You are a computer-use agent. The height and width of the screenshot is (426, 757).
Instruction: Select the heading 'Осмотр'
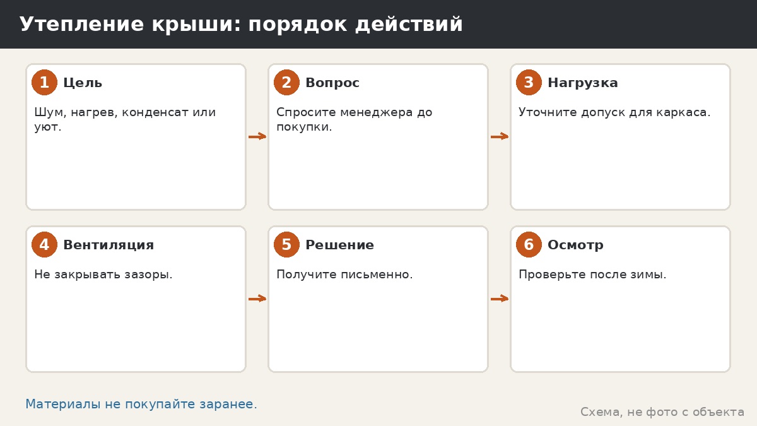[x=575, y=246]
